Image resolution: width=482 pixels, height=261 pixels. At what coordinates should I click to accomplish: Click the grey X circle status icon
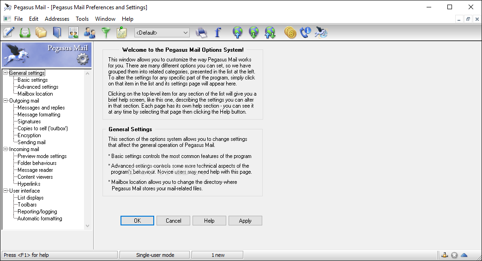point(454,255)
